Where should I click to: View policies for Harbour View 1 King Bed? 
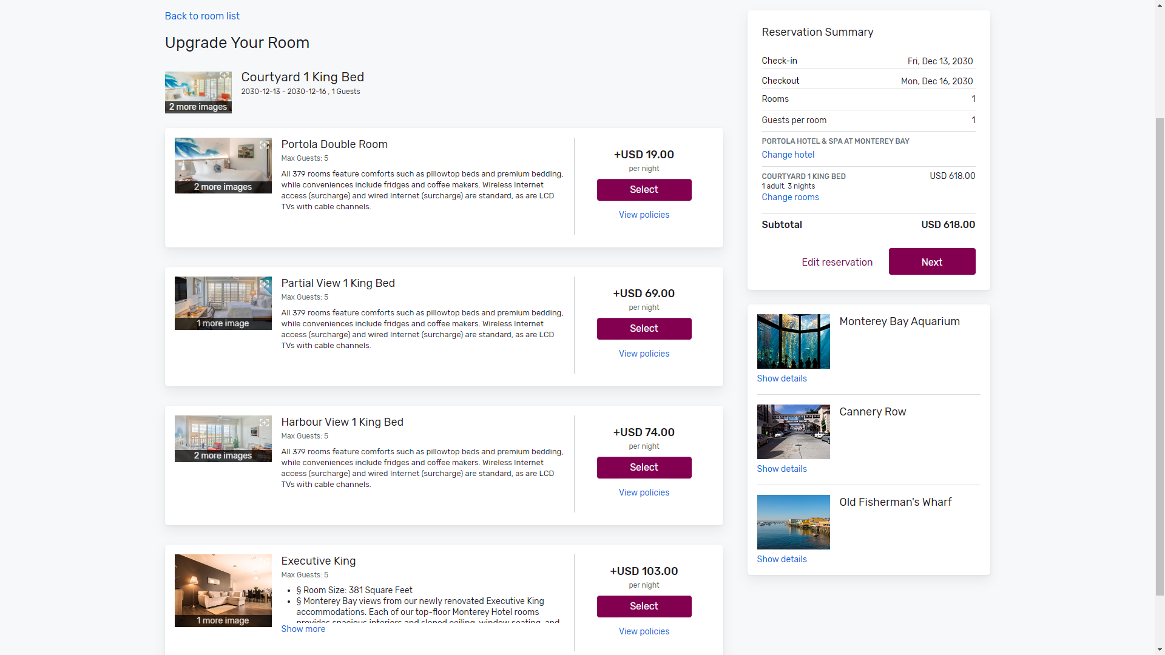pos(644,492)
